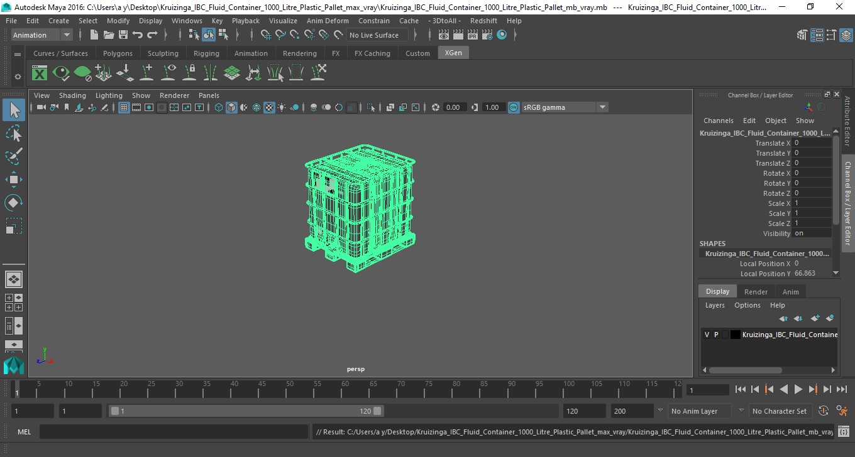Image resolution: width=855 pixels, height=457 pixels.
Task: Open the Channels menu in Channel Box
Action: point(719,121)
